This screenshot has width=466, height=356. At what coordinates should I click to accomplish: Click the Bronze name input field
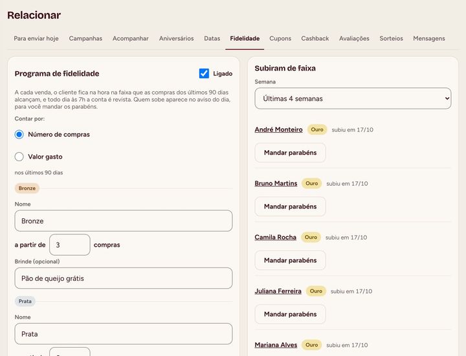(124, 221)
